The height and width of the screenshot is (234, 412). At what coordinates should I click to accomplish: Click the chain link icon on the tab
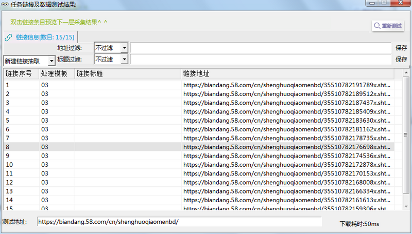(x=8, y=37)
